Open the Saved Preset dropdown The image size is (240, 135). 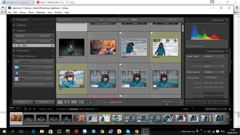tap(213, 56)
